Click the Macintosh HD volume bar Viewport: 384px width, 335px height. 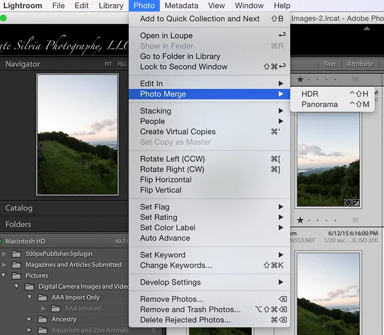(64, 241)
